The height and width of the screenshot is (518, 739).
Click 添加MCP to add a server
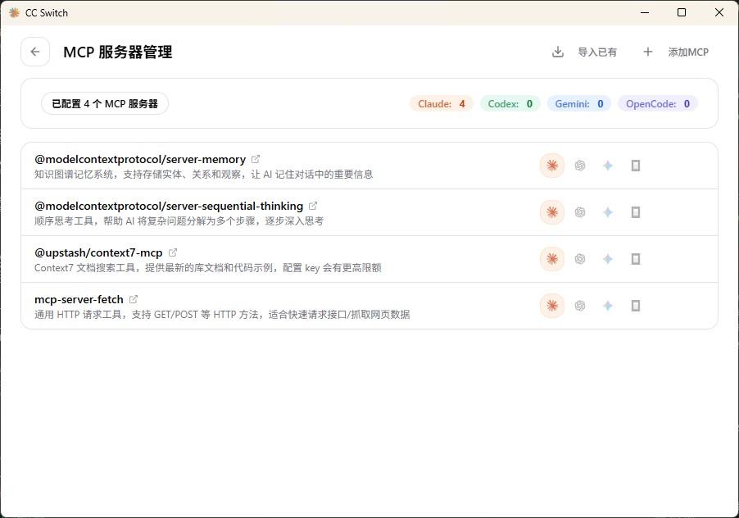tap(688, 52)
